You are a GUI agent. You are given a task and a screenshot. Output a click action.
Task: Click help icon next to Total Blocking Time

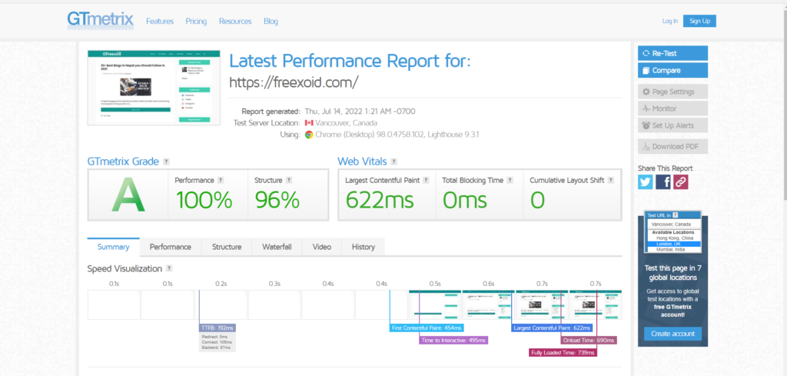(x=510, y=180)
